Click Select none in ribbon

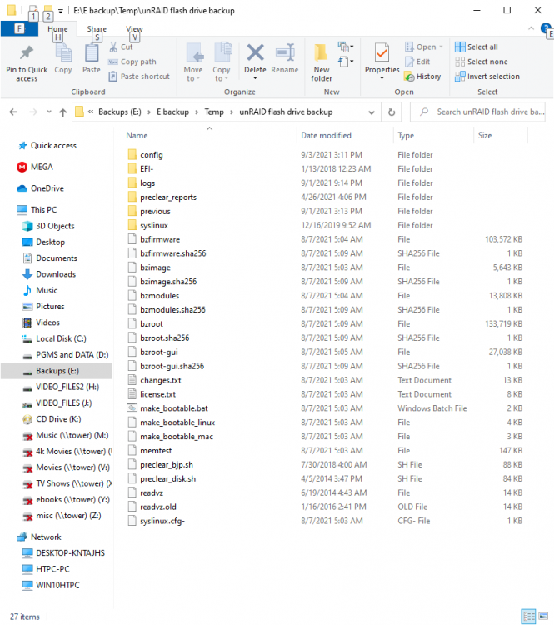[x=481, y=62]
